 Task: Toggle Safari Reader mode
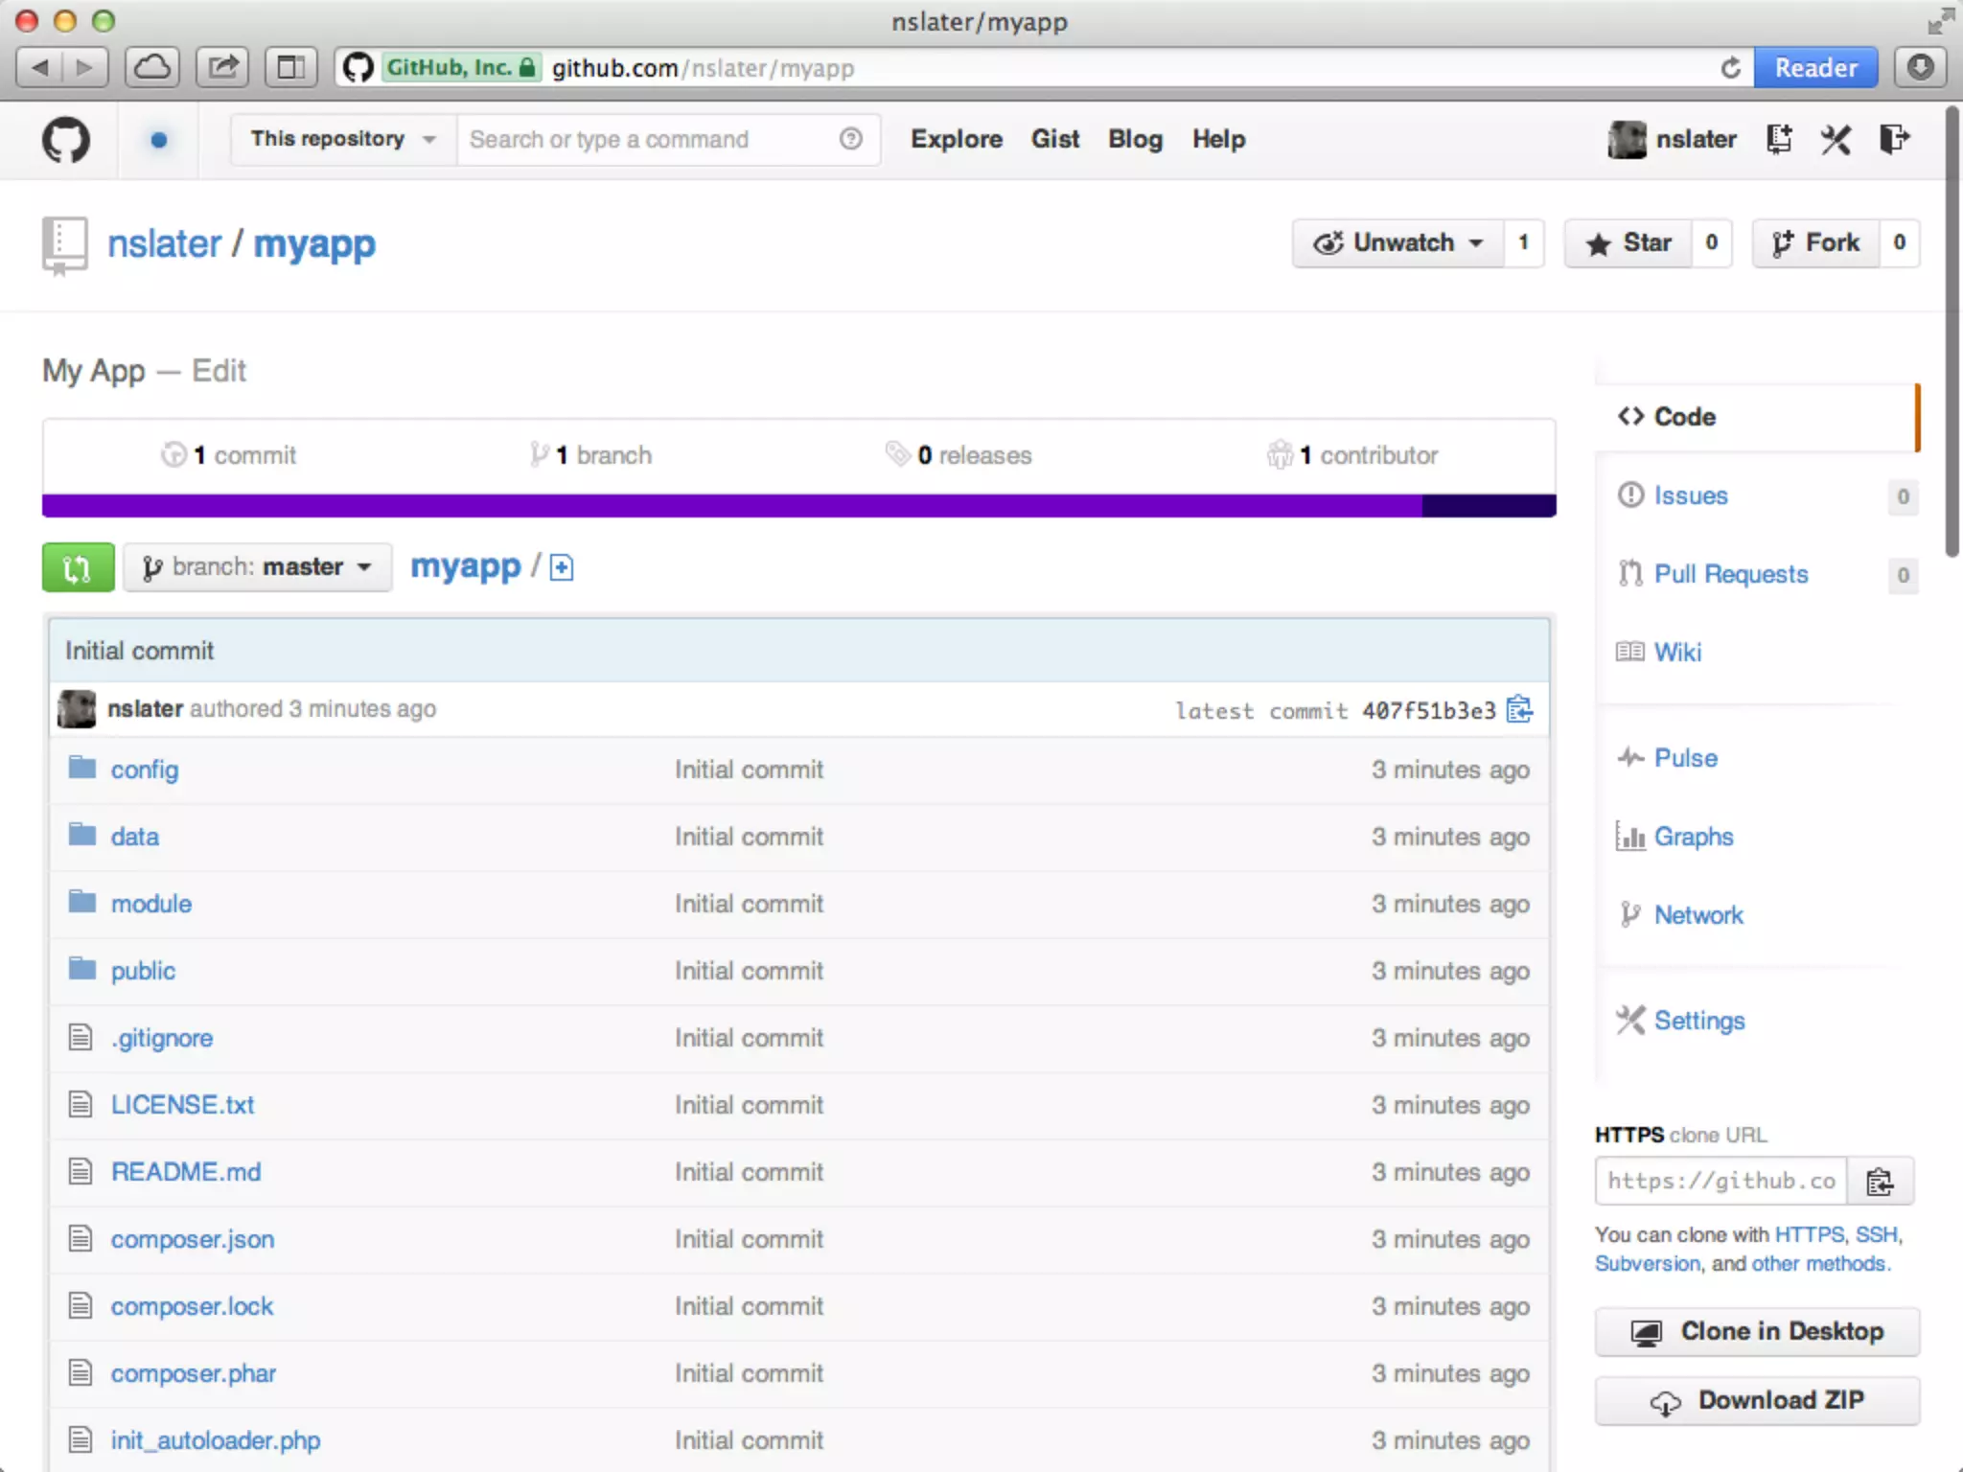1814,68
